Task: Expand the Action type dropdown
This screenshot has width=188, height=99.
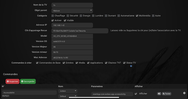Action: (68, 91)
